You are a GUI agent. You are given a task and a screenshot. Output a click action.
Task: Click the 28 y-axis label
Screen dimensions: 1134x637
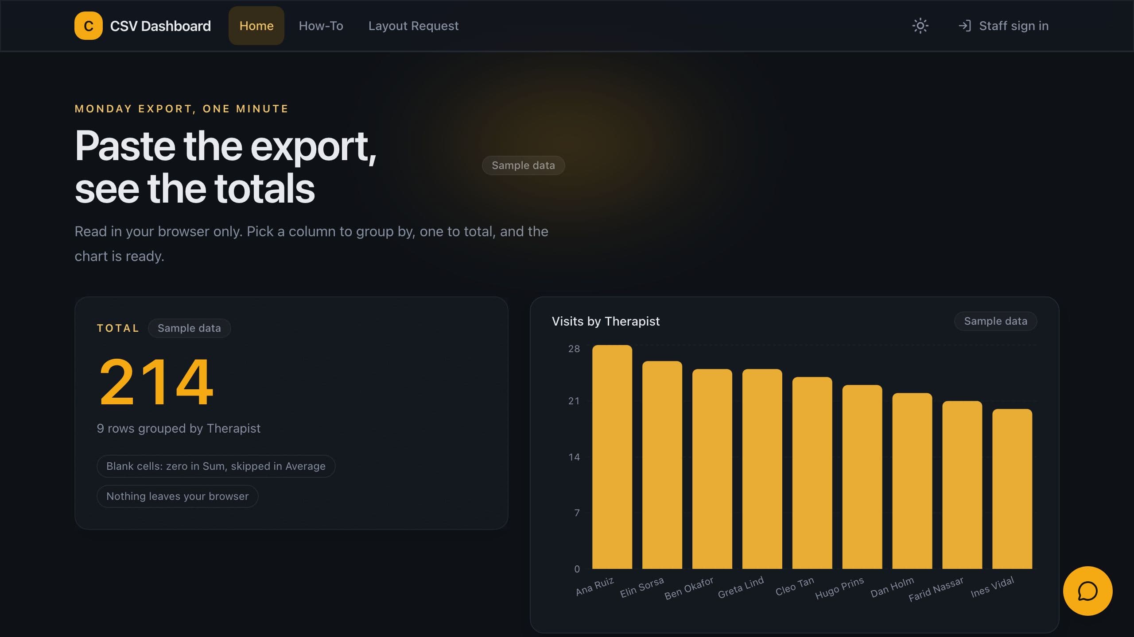pyautogui.click(x=574, y=349)
